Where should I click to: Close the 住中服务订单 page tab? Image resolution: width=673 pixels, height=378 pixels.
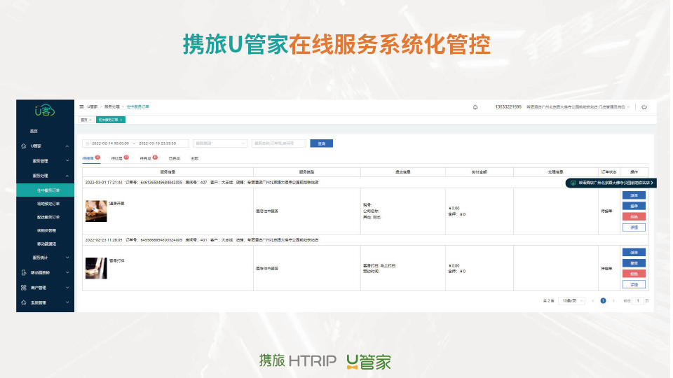(121, 120)
